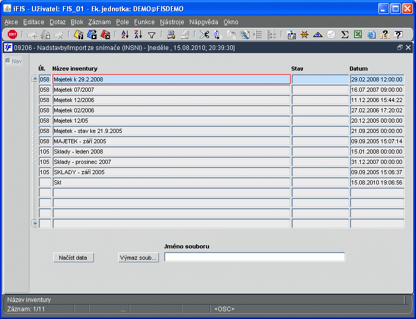416x319 pixels.
Task: Open the Pole menu
Action: 122,22
